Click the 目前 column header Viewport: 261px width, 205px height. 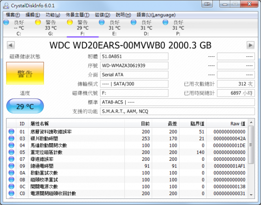[x=138, y=124]
